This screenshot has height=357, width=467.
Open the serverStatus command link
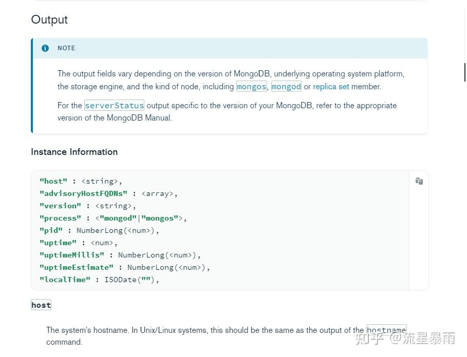click(x=115, y=106)
